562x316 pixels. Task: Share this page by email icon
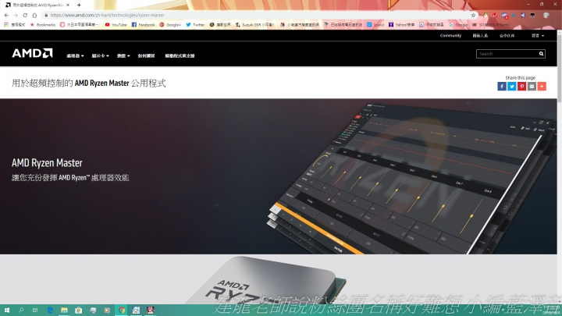532,87
